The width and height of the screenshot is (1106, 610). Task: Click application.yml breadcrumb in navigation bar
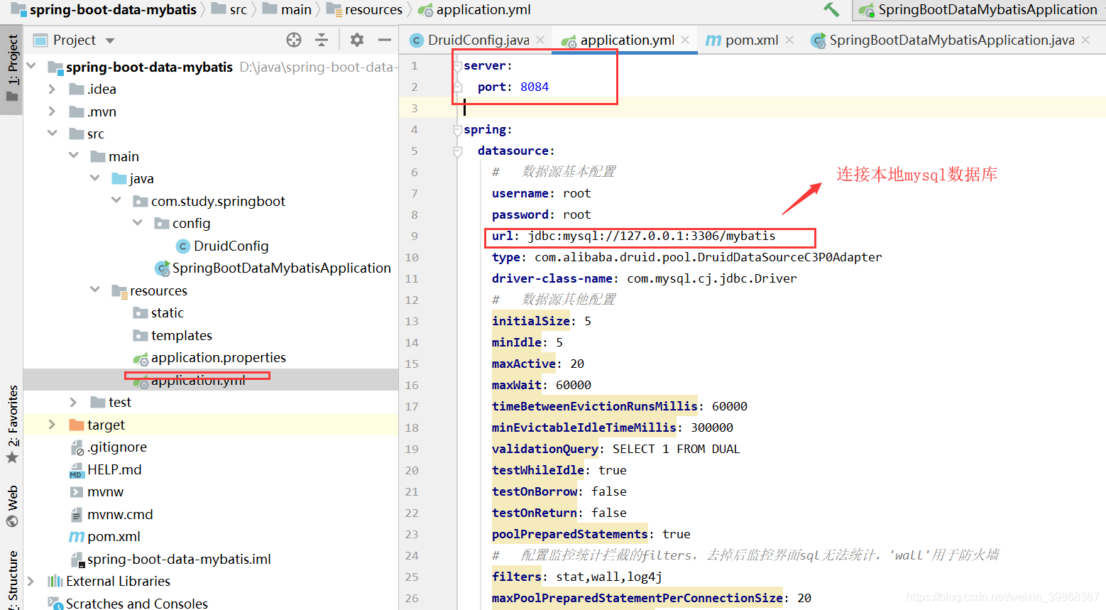tap(474, 10)
